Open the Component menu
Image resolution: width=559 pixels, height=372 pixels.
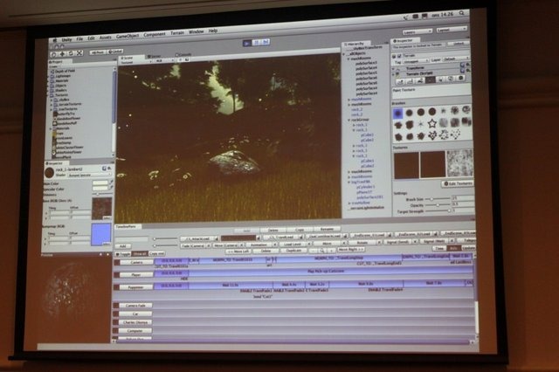(x=155, y=35)
